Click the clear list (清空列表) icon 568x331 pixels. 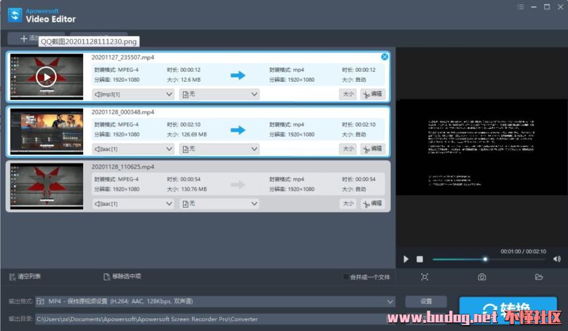[x=13, y=277]
